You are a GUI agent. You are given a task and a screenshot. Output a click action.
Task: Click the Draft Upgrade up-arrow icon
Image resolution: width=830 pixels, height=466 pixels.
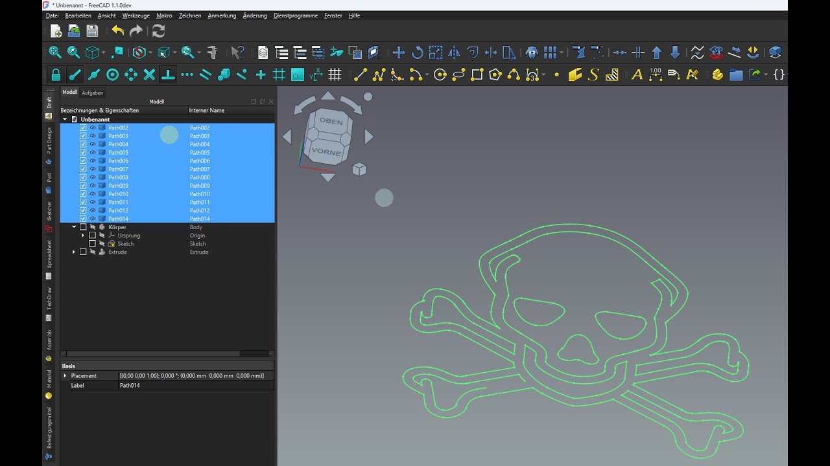(x=656, y=52)
